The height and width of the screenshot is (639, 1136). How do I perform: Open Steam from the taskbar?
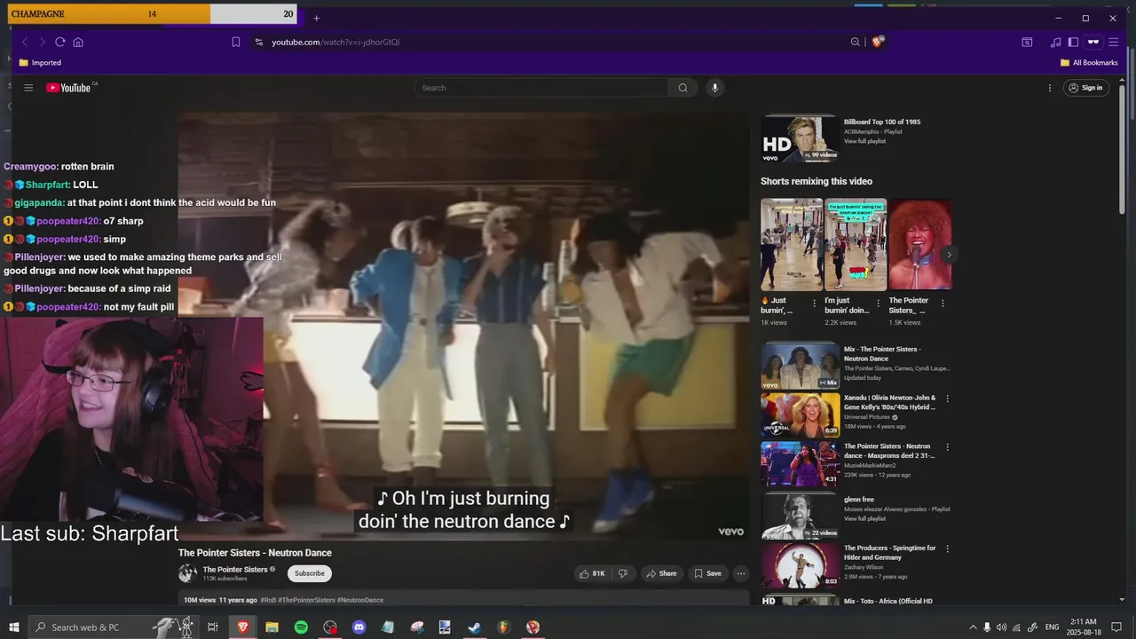[475, 627]
